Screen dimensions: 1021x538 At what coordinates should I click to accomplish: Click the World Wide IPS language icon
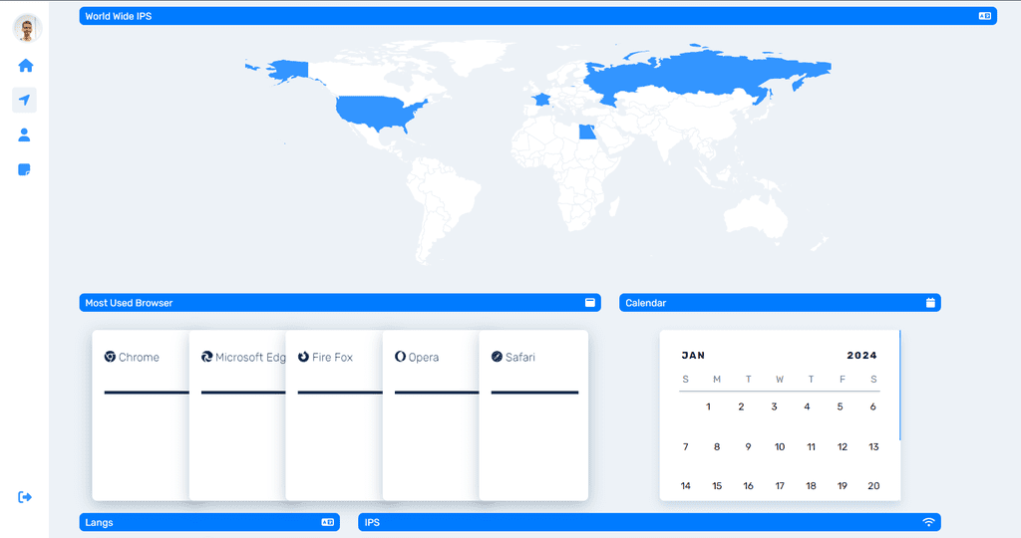click(x=984, y=16)
